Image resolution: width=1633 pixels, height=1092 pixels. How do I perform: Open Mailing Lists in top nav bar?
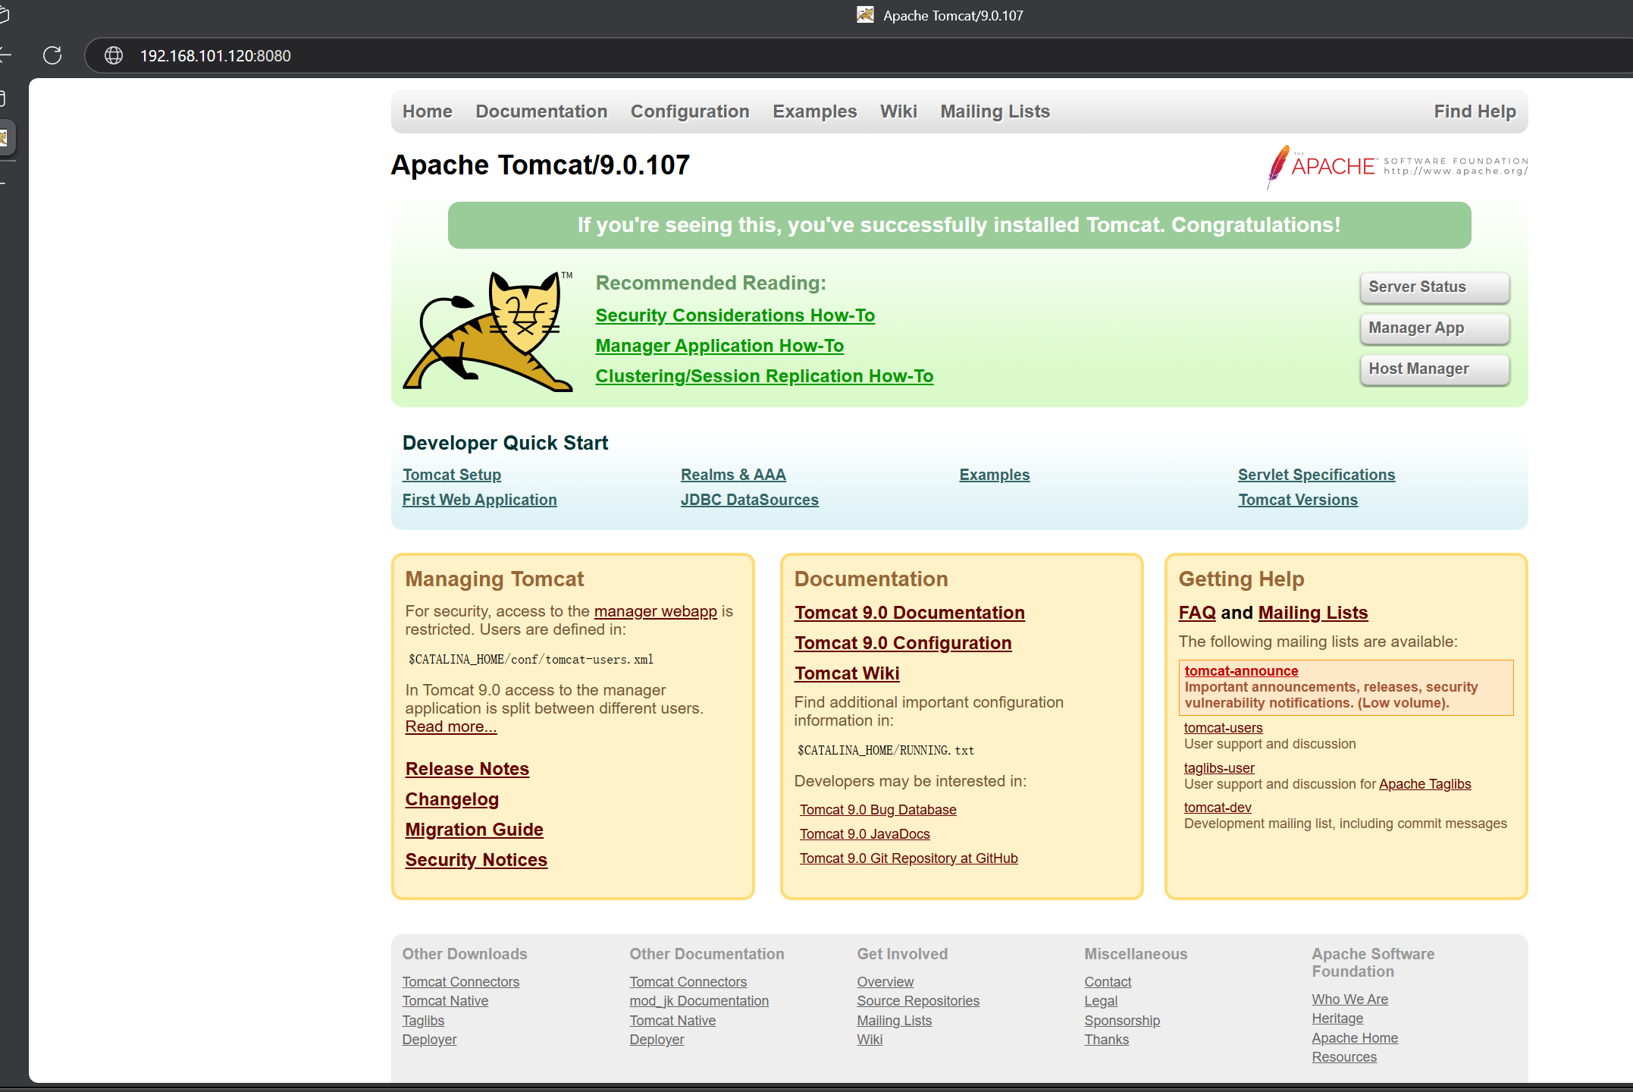995,111
